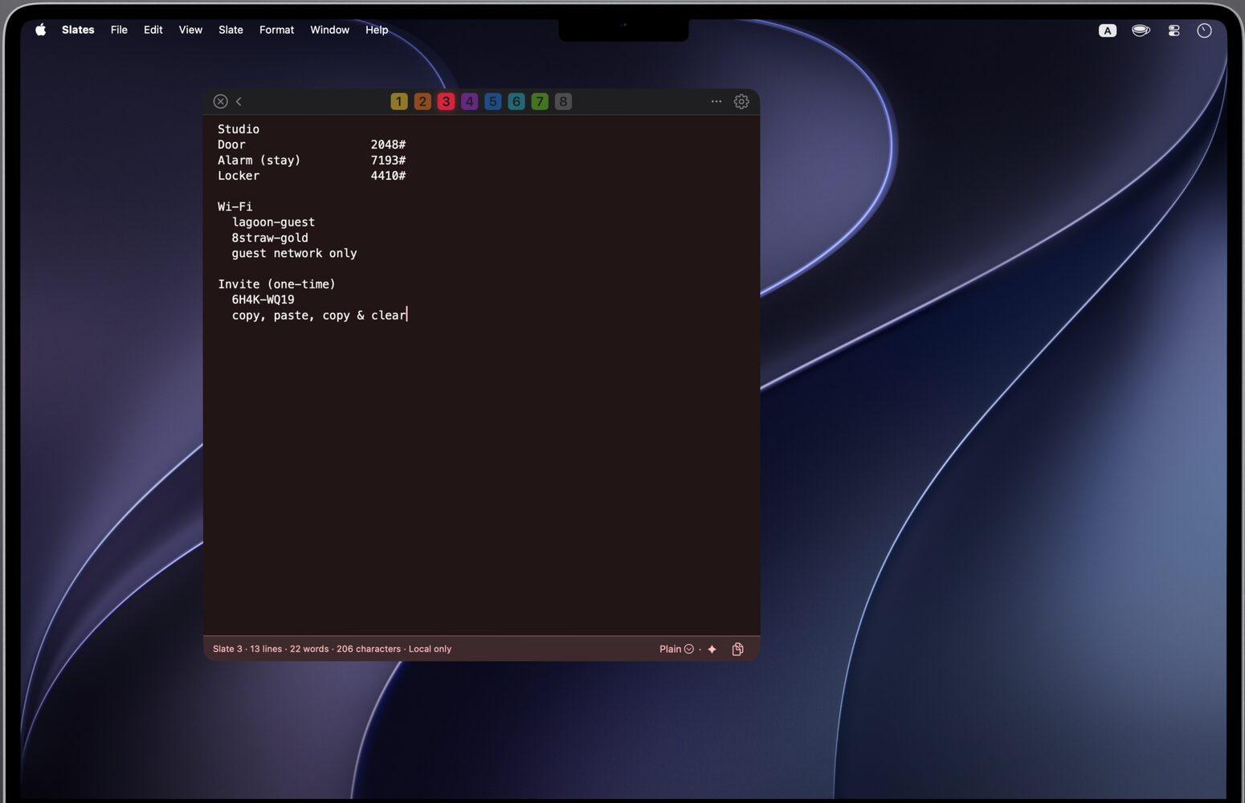Open the Edit menu
This screenshot has height=803, width=1245.
[153, 30]
